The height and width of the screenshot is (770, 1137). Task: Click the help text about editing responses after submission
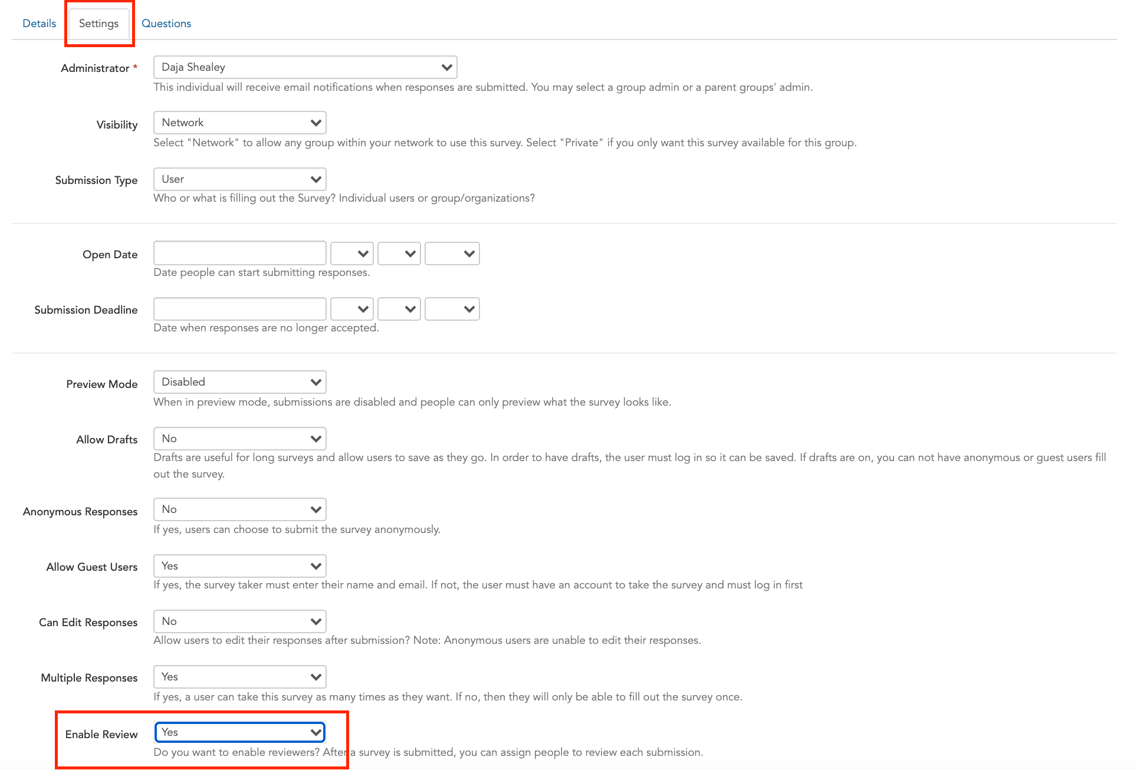(x=427, y=640)
